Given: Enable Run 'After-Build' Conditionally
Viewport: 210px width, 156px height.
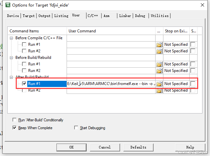Looking at the screenshot, I should [x=14, y=120].
